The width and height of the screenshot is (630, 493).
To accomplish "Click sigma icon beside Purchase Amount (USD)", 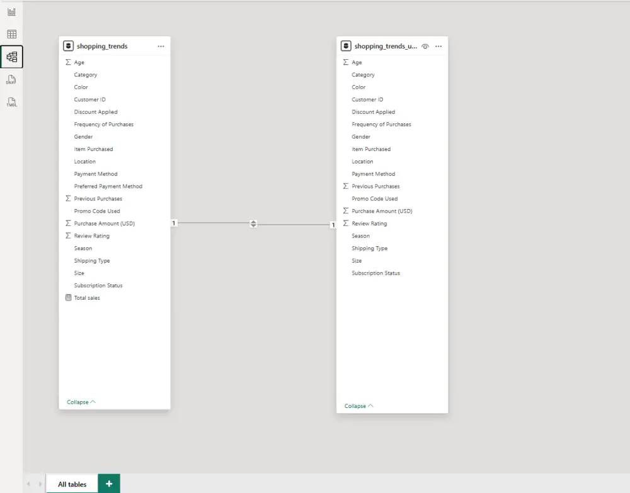I will 68,223.
